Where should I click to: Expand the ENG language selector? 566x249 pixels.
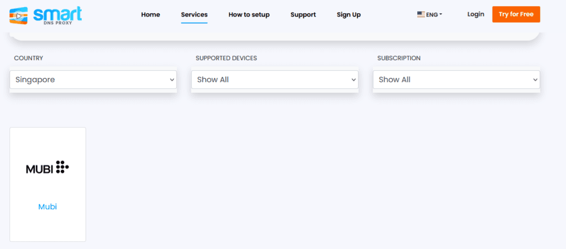[430, 15]
